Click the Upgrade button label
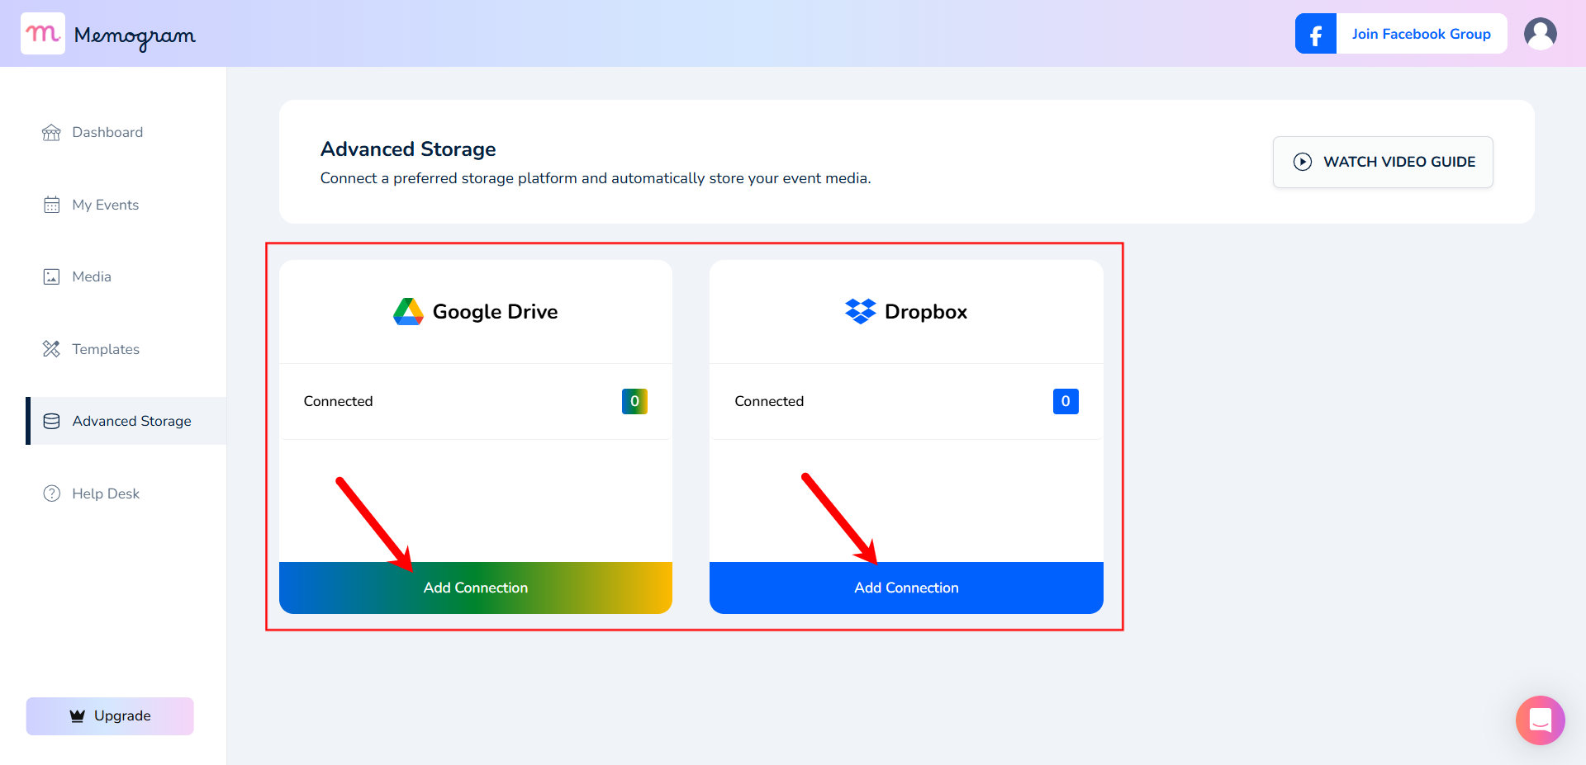The width and height of the screenshot is (1586, 765). coord(122,715)
